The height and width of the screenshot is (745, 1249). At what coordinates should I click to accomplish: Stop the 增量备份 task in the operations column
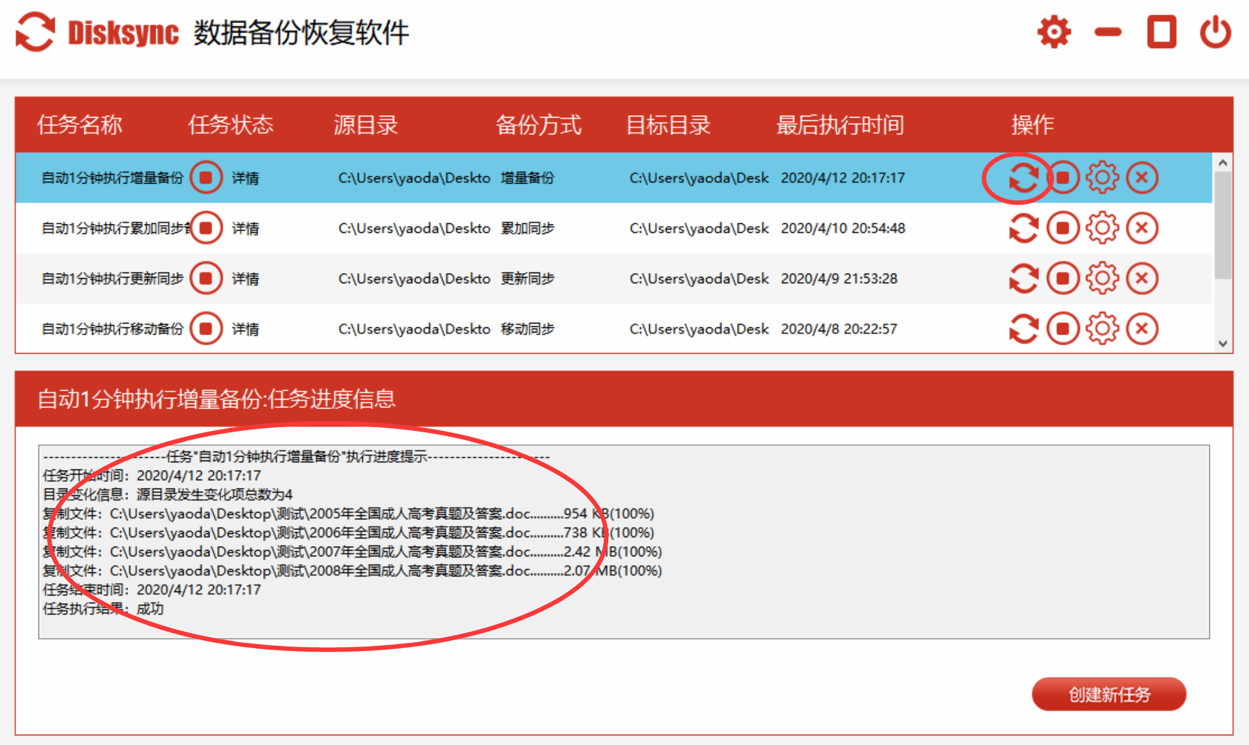[1063, 178]
